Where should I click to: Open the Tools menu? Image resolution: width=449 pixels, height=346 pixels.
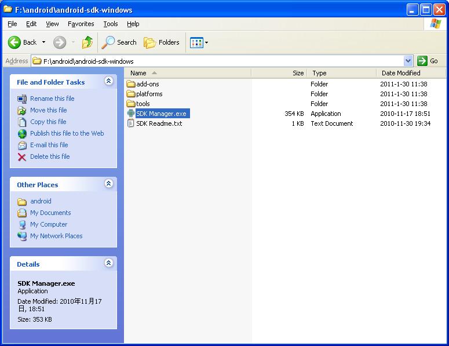tap(111, 24)
